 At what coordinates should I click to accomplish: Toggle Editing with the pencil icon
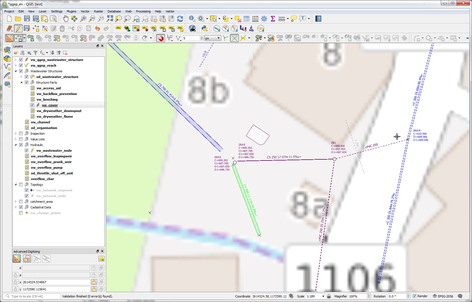(18, 28)
